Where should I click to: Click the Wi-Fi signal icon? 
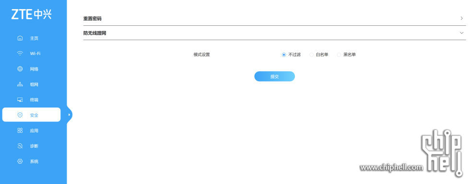pyautogui.click(x=20, y=54)
